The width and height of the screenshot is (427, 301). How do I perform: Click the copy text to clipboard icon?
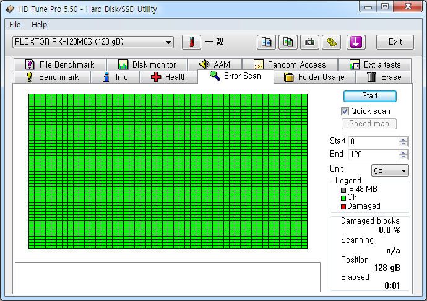click(266, 42)
